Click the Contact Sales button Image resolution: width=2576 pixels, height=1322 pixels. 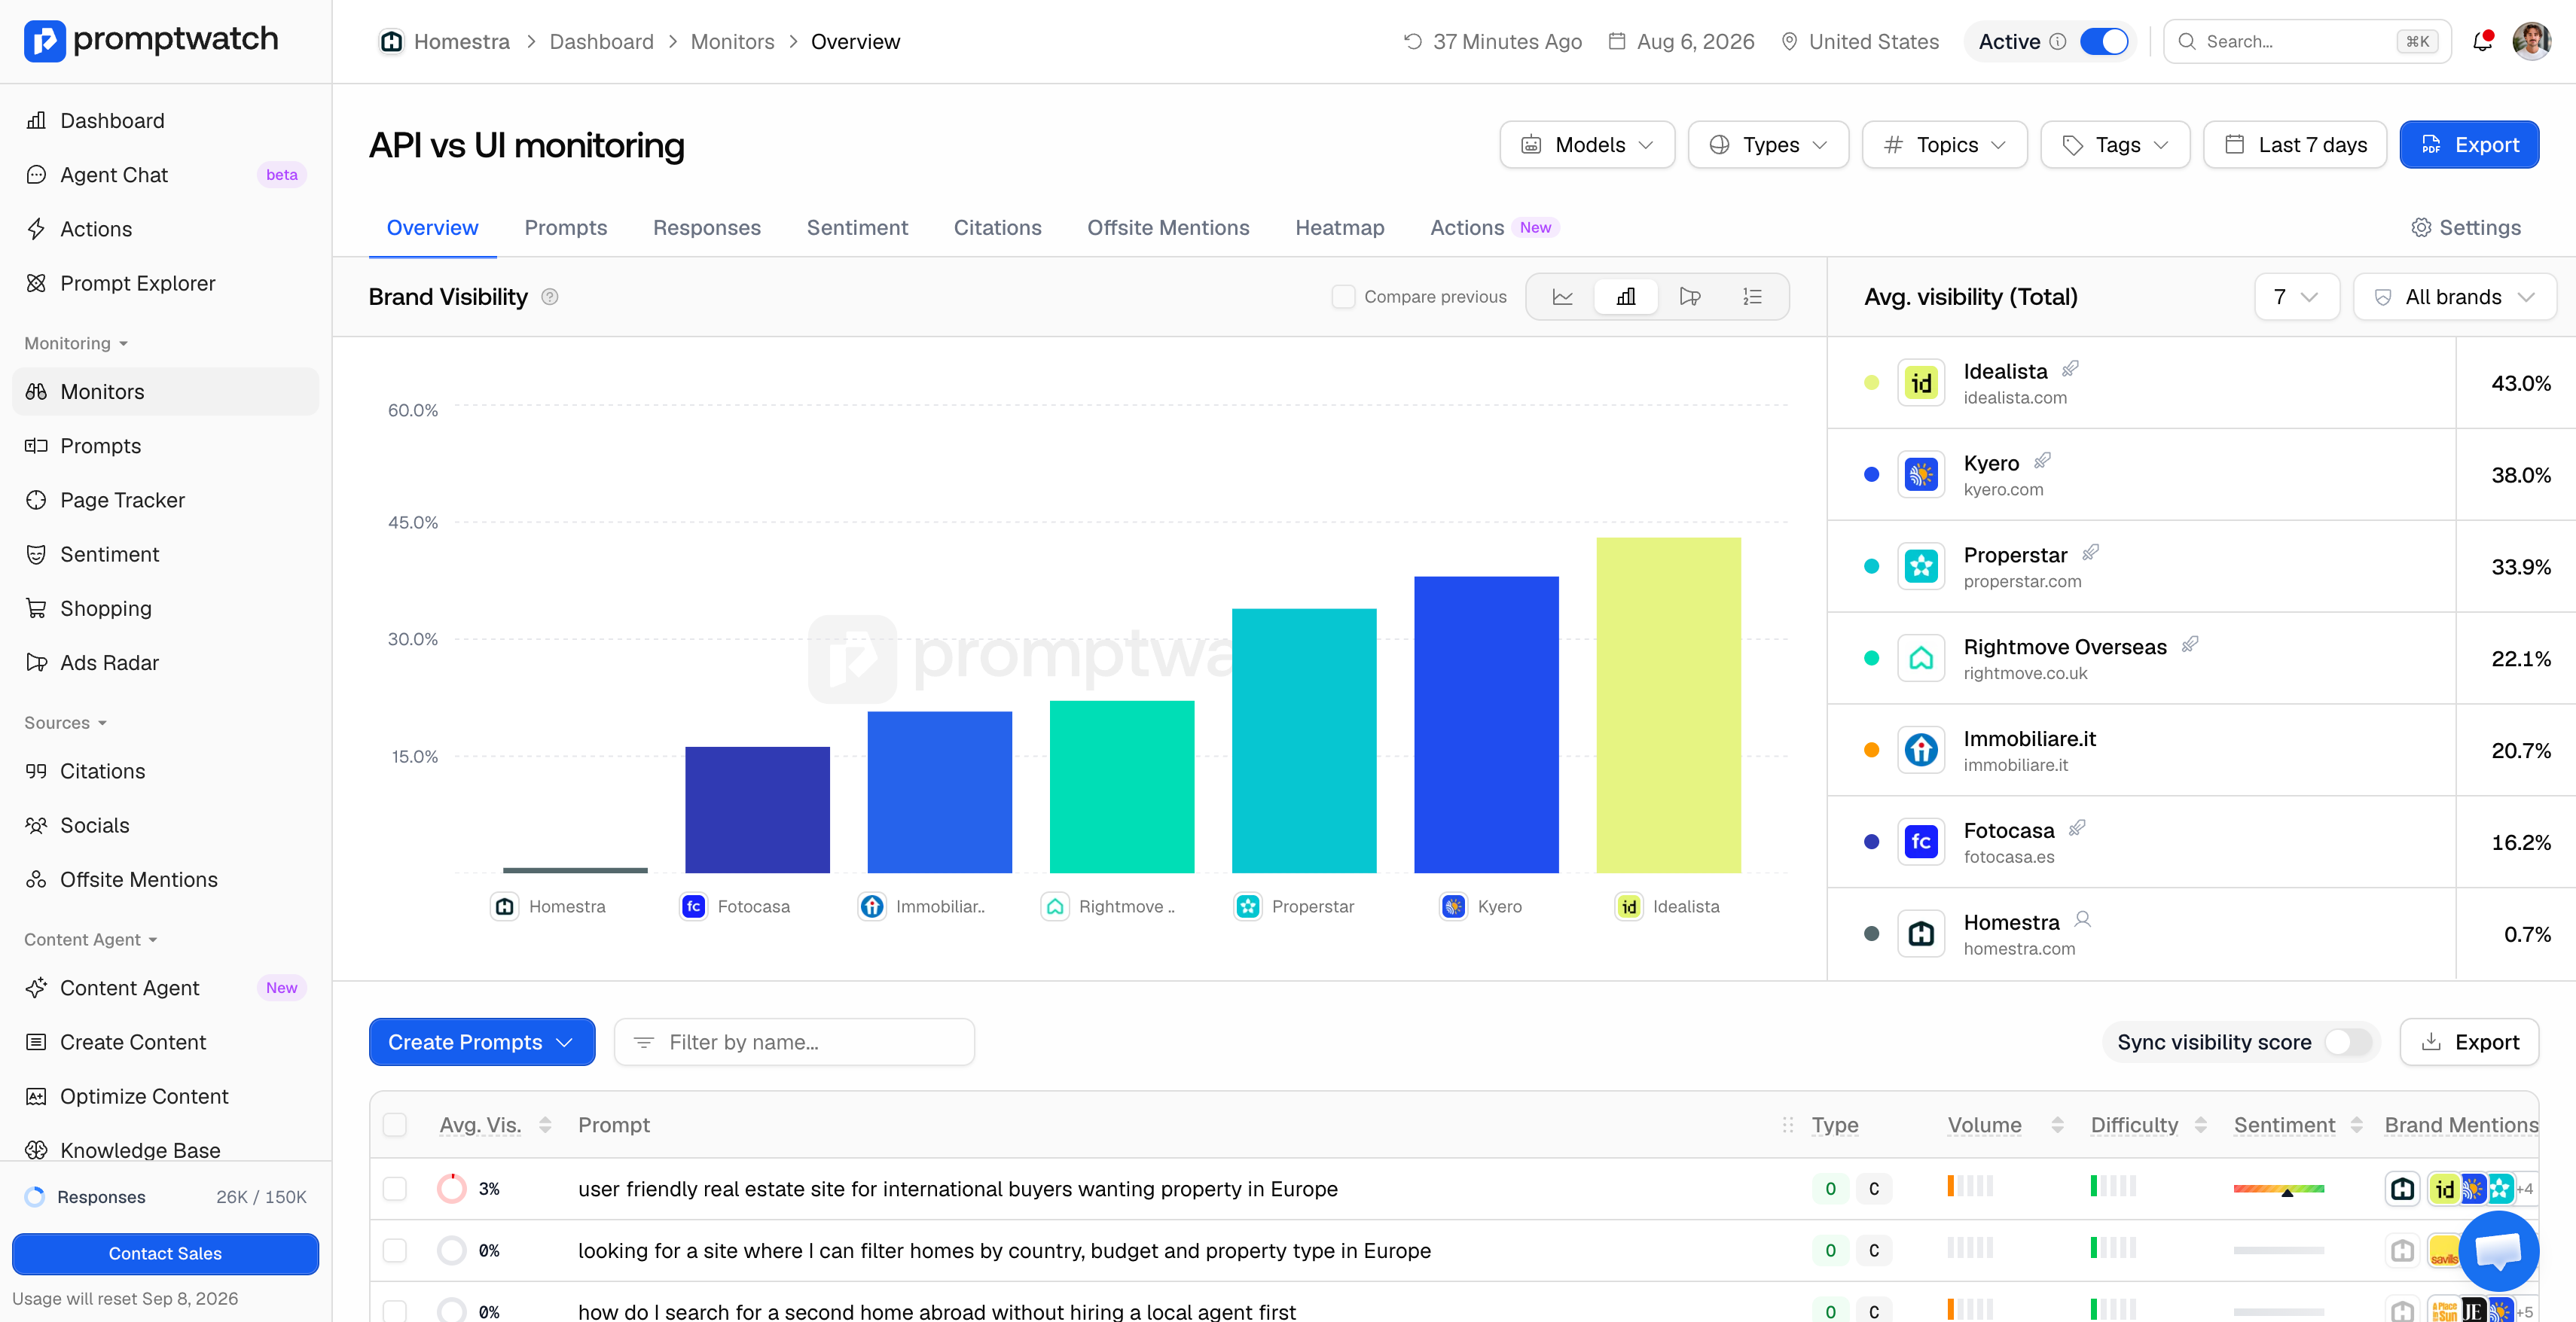click(x=165, y=1253)
